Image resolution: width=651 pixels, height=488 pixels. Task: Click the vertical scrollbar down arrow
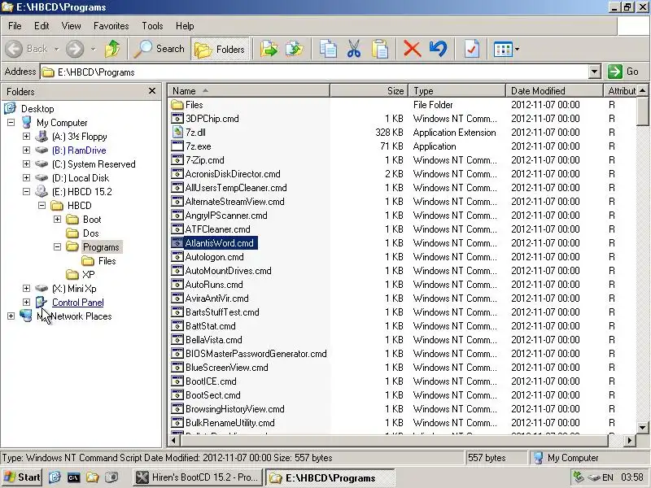pos(642,428)
